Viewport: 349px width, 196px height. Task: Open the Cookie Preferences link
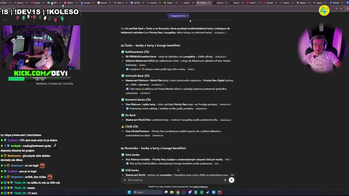pos(200,187)
